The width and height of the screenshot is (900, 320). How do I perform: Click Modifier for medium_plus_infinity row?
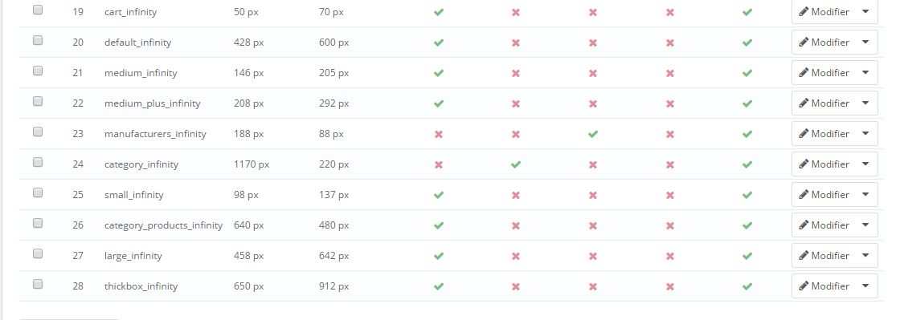[x=824, y=103]
